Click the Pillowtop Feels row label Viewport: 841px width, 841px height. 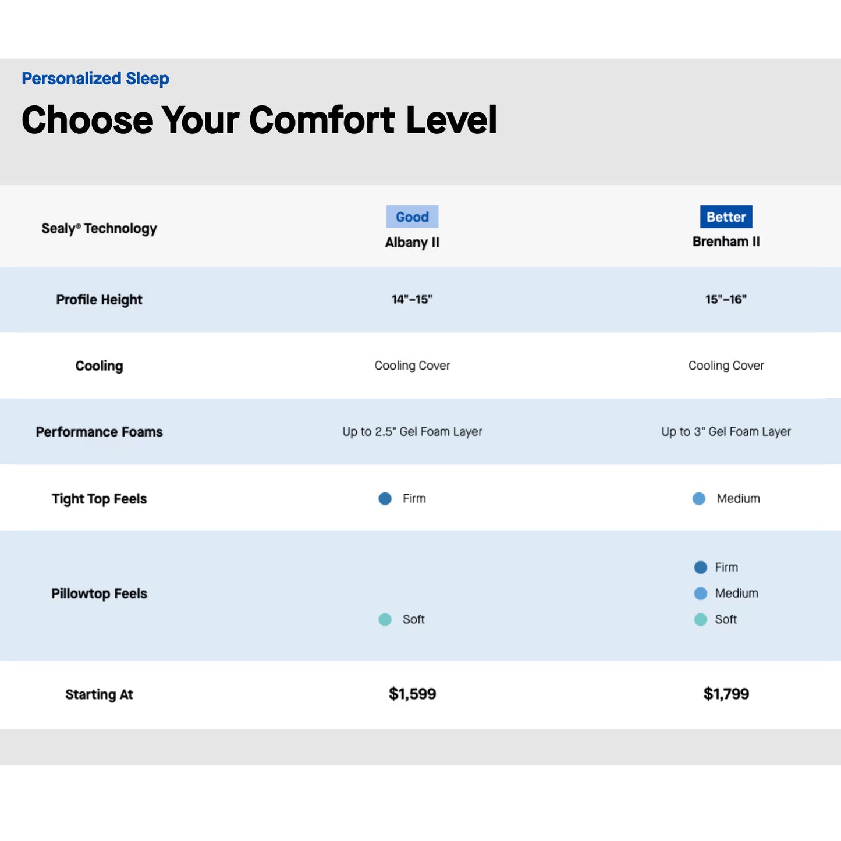99,594
